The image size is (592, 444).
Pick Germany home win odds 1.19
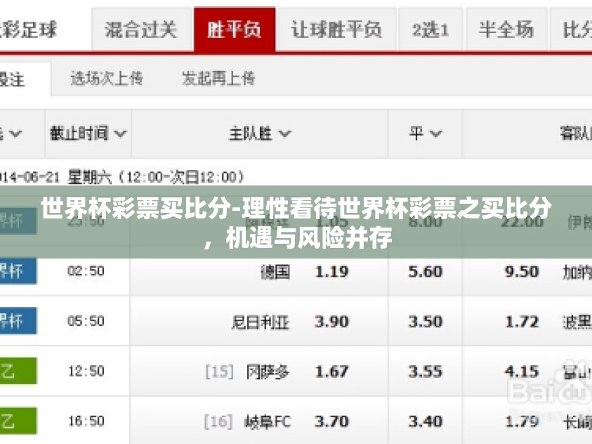point(331,271)
